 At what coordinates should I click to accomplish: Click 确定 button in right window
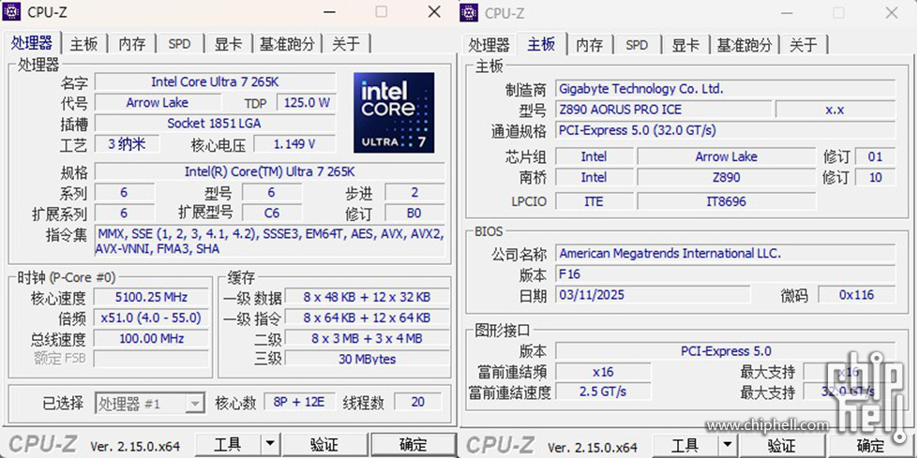coord(871,446)
